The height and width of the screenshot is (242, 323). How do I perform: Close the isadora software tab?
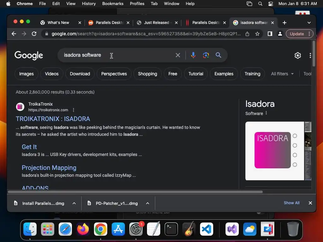(x=273, y=23)
